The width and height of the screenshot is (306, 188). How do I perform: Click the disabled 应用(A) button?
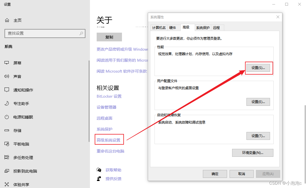point(268,174)
